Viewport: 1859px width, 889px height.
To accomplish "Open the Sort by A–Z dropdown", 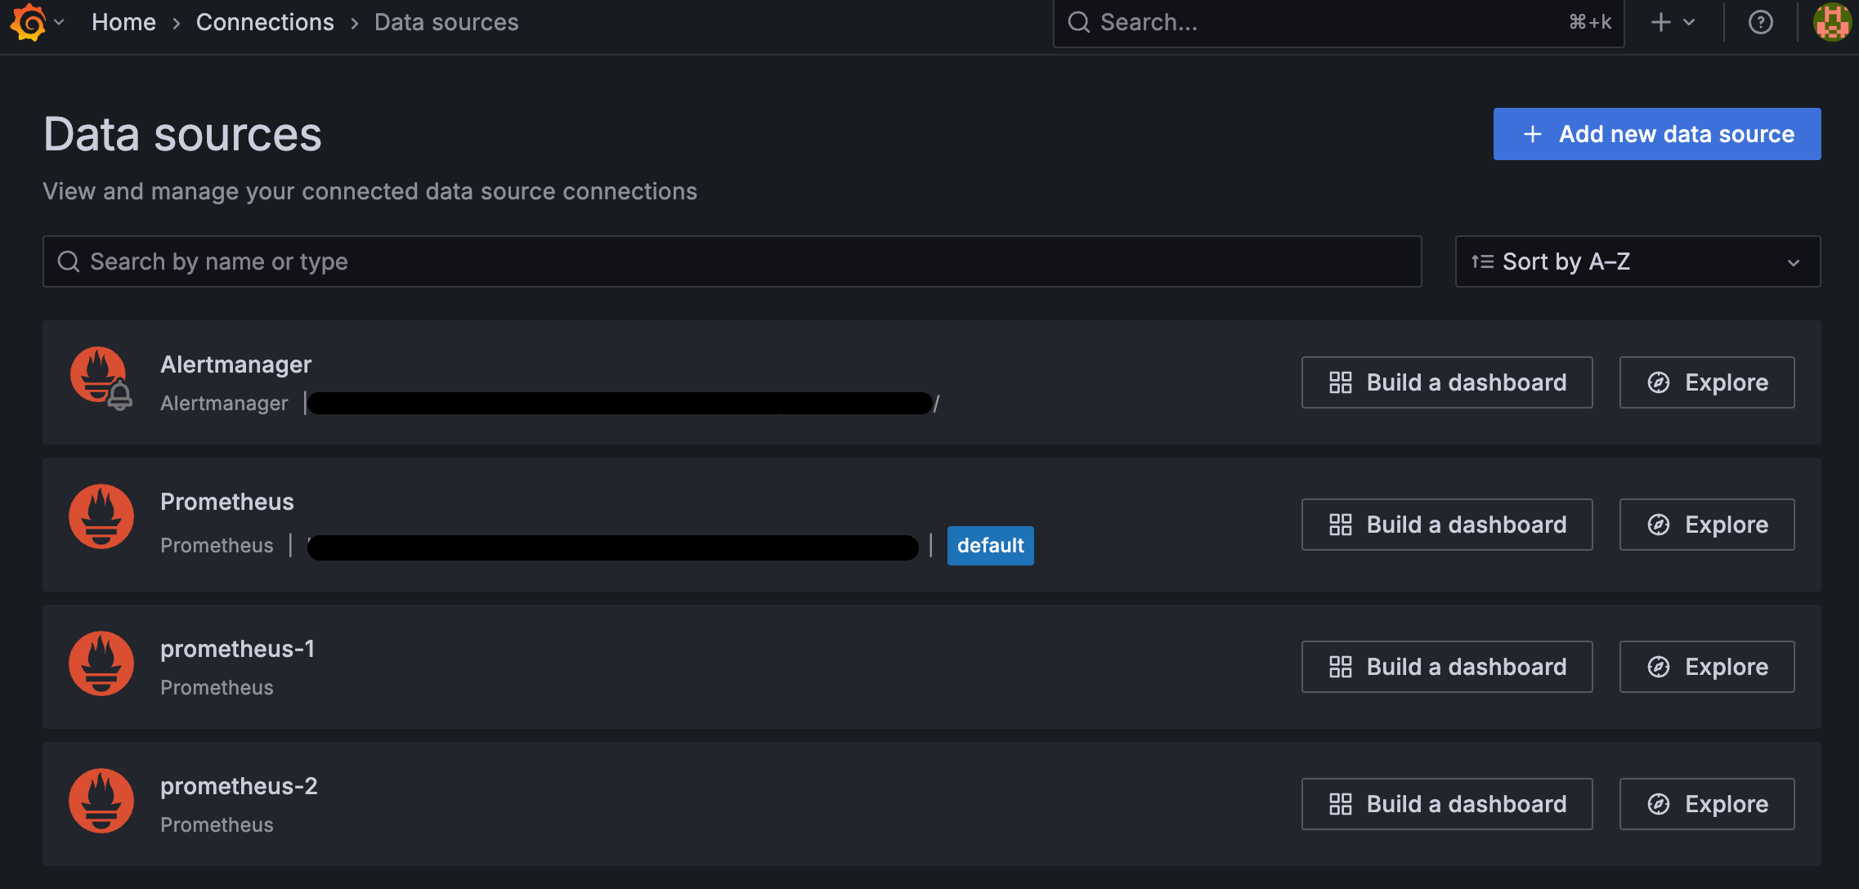I will pos(1637,261).
